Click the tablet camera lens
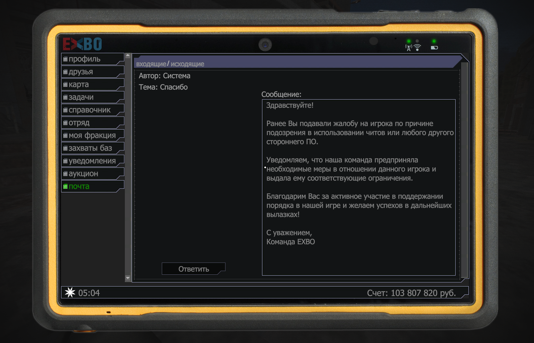Image resolution: width=534 pixels, height=343 pixels. (265, 45)
